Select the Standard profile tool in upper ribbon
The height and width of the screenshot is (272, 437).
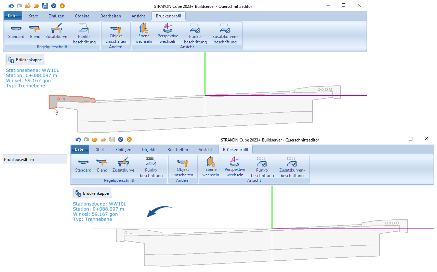16,32
